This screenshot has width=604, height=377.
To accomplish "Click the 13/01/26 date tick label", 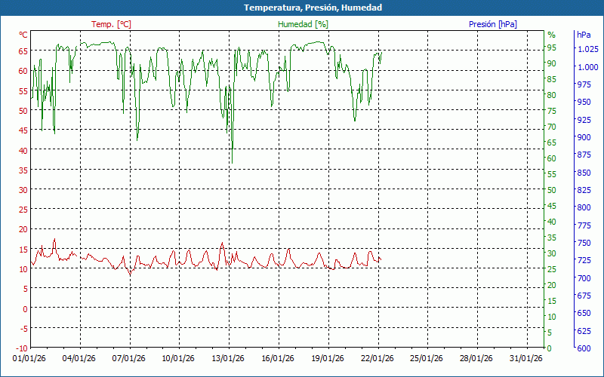I will coord(228,359).
